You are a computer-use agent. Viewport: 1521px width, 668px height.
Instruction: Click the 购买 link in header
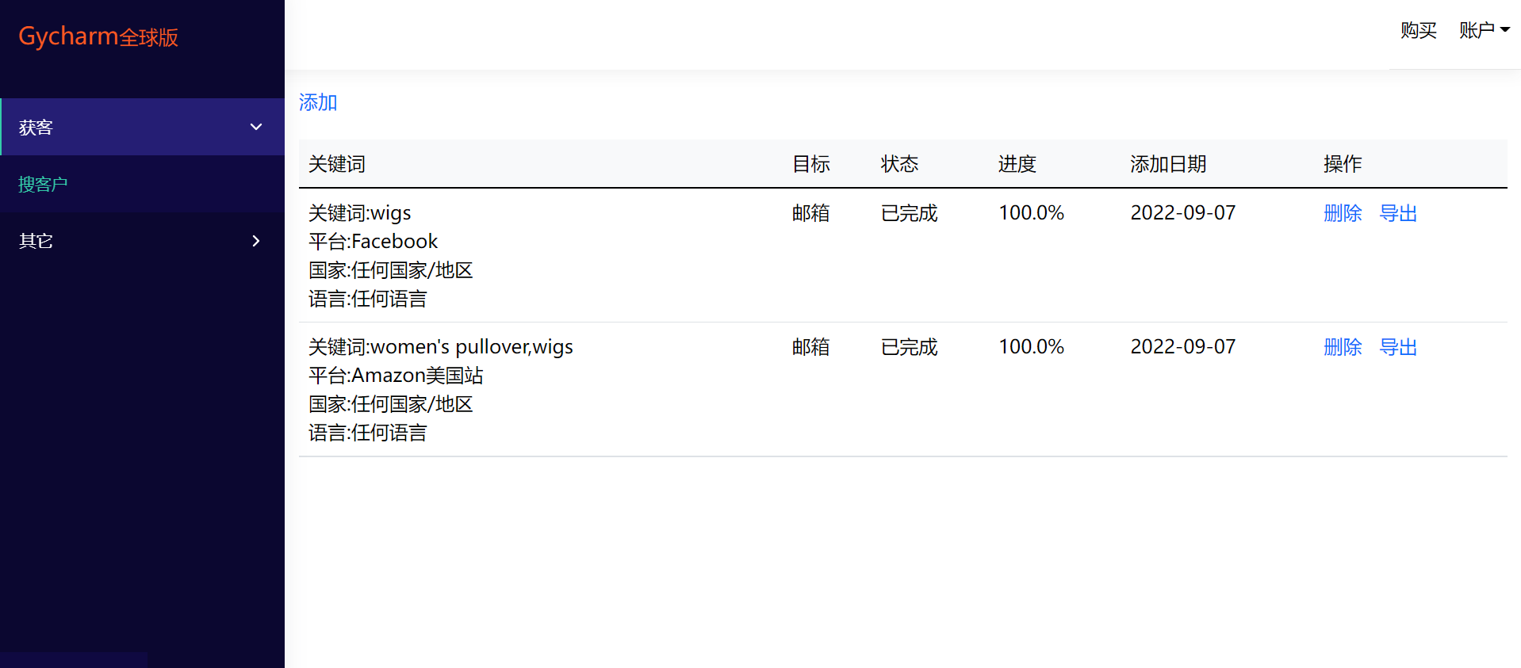click(x=1418, y=30)
